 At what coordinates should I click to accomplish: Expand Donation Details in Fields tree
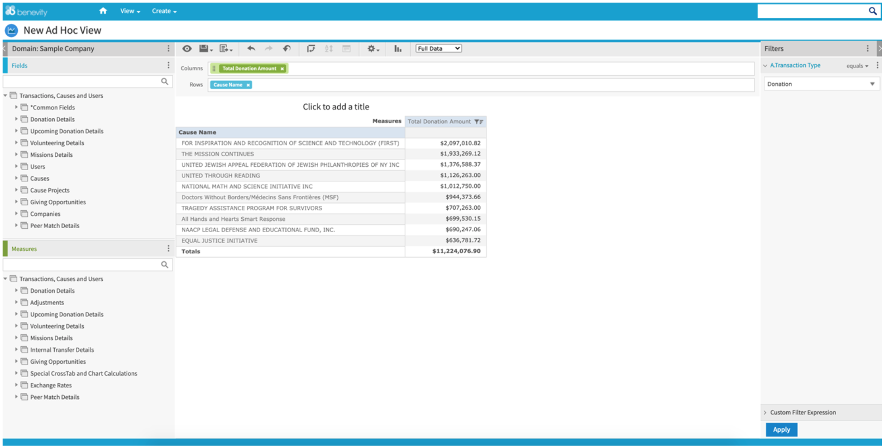pyautogui.click(x=16, y=119)
